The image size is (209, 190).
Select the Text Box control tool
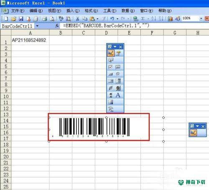tap(118, 67)
